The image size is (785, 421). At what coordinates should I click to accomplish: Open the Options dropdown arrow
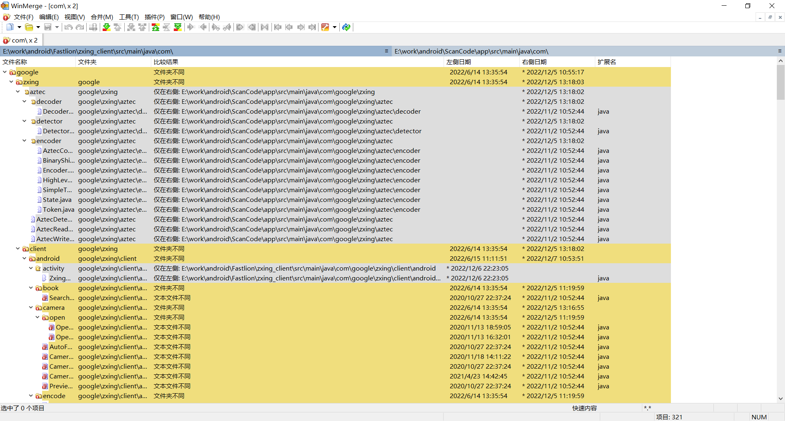[x=334, y=27]
